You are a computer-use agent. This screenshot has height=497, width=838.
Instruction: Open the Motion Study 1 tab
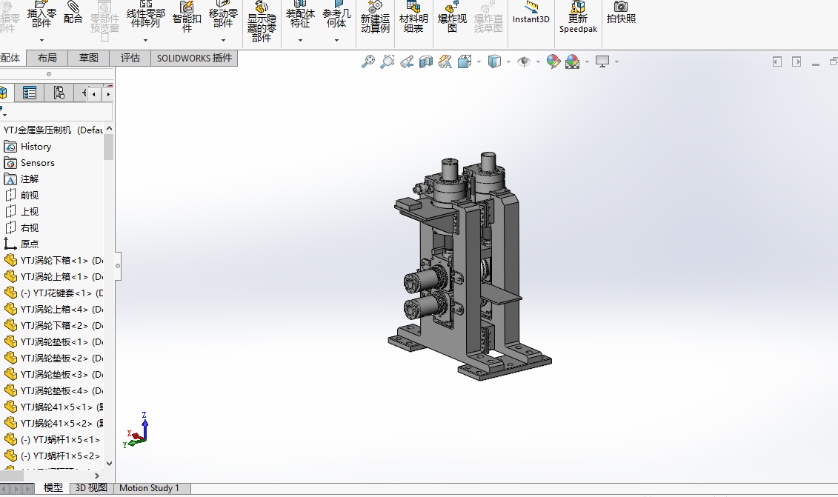(149, 488)
